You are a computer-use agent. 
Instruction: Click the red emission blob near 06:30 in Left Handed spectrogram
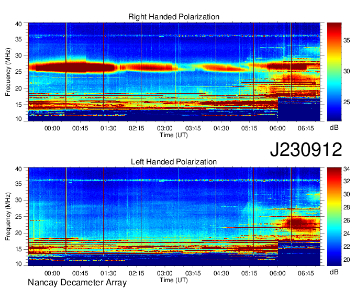pos(297,223)
